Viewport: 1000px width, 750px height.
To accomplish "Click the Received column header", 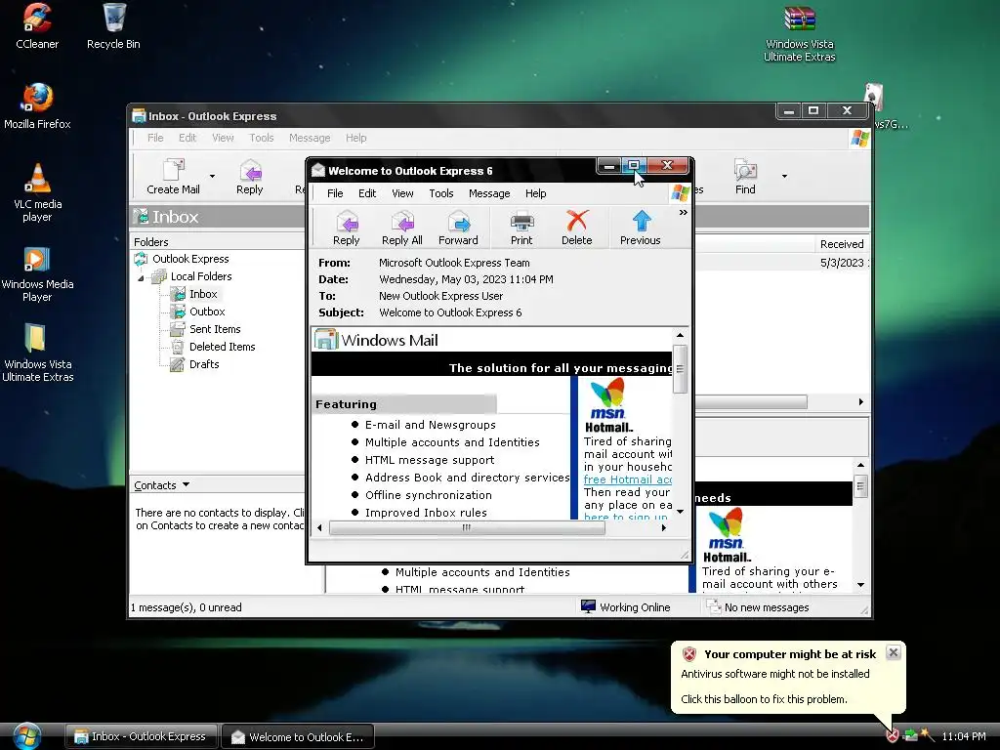I will (x=842, y=244).
